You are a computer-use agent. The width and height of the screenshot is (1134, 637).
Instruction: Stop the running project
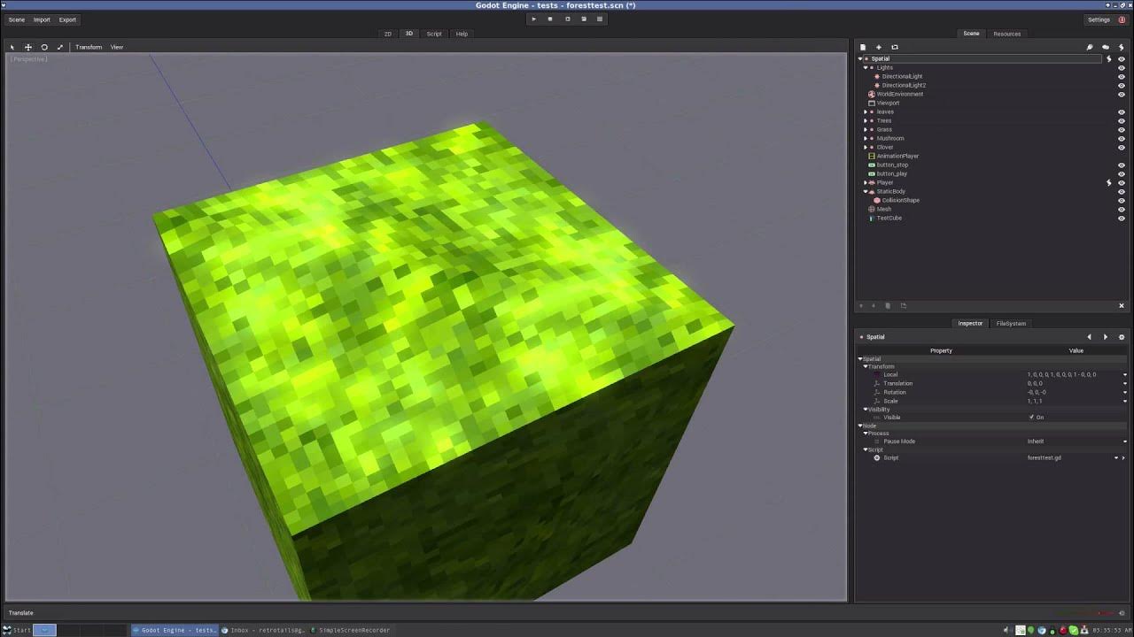point(550,19)
